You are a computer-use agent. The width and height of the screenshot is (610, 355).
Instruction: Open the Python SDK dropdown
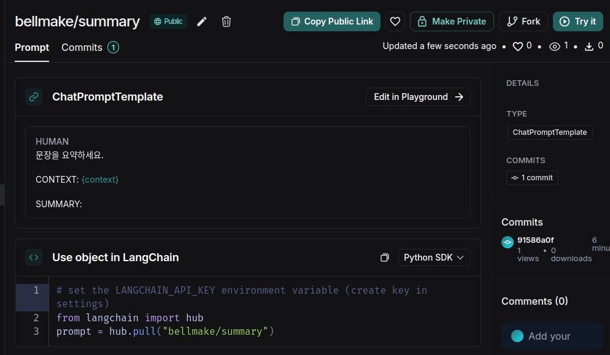(434, 258)
